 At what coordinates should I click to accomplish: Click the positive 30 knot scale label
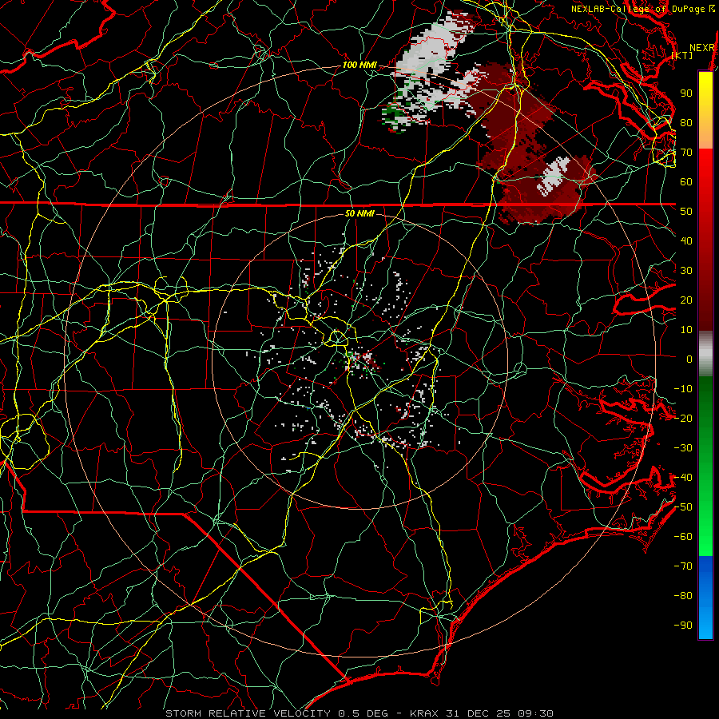pyautogui.click(x=686, y=271)
